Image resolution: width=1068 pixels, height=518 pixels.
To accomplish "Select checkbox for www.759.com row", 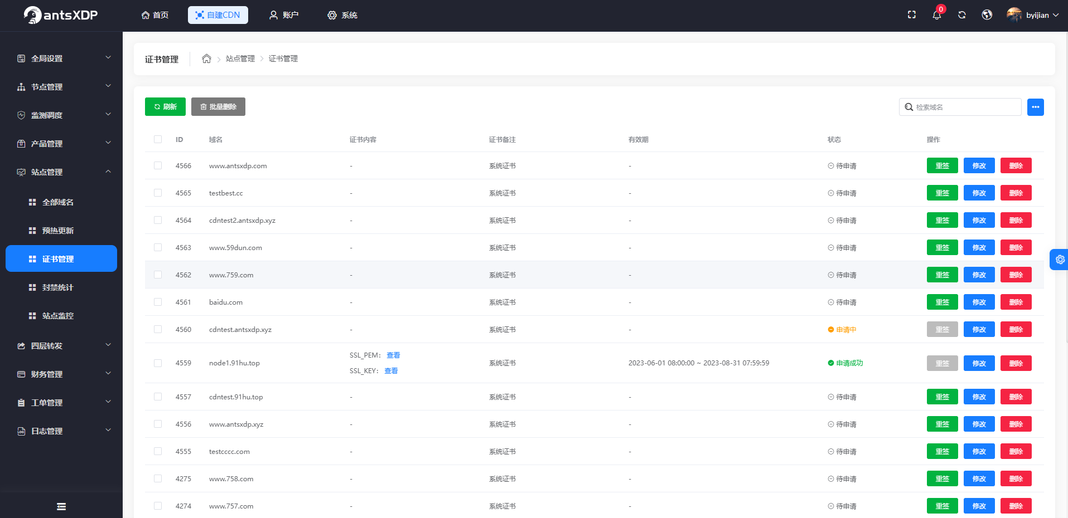I will click(x=158, y=275).
